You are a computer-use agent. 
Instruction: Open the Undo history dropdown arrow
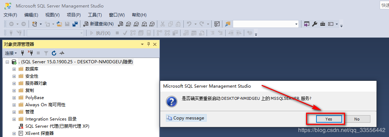(x=195, y=24)
